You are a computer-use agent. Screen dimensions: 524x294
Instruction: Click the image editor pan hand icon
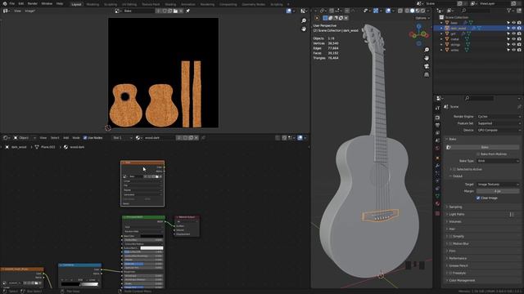[x=304, y=29]
